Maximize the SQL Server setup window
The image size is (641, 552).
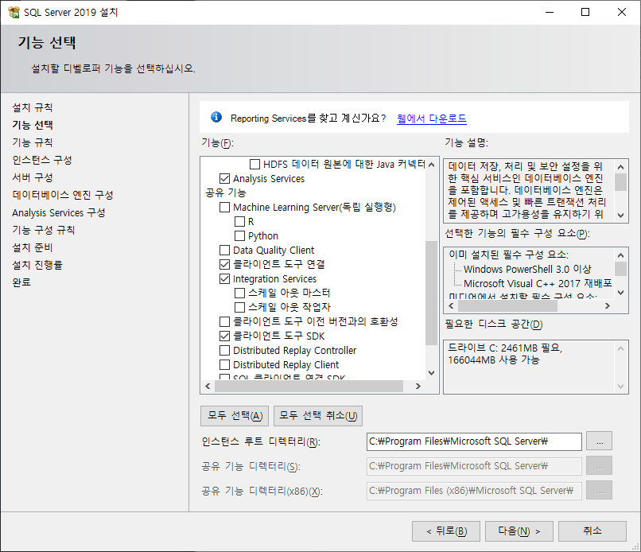click(585, 12)
